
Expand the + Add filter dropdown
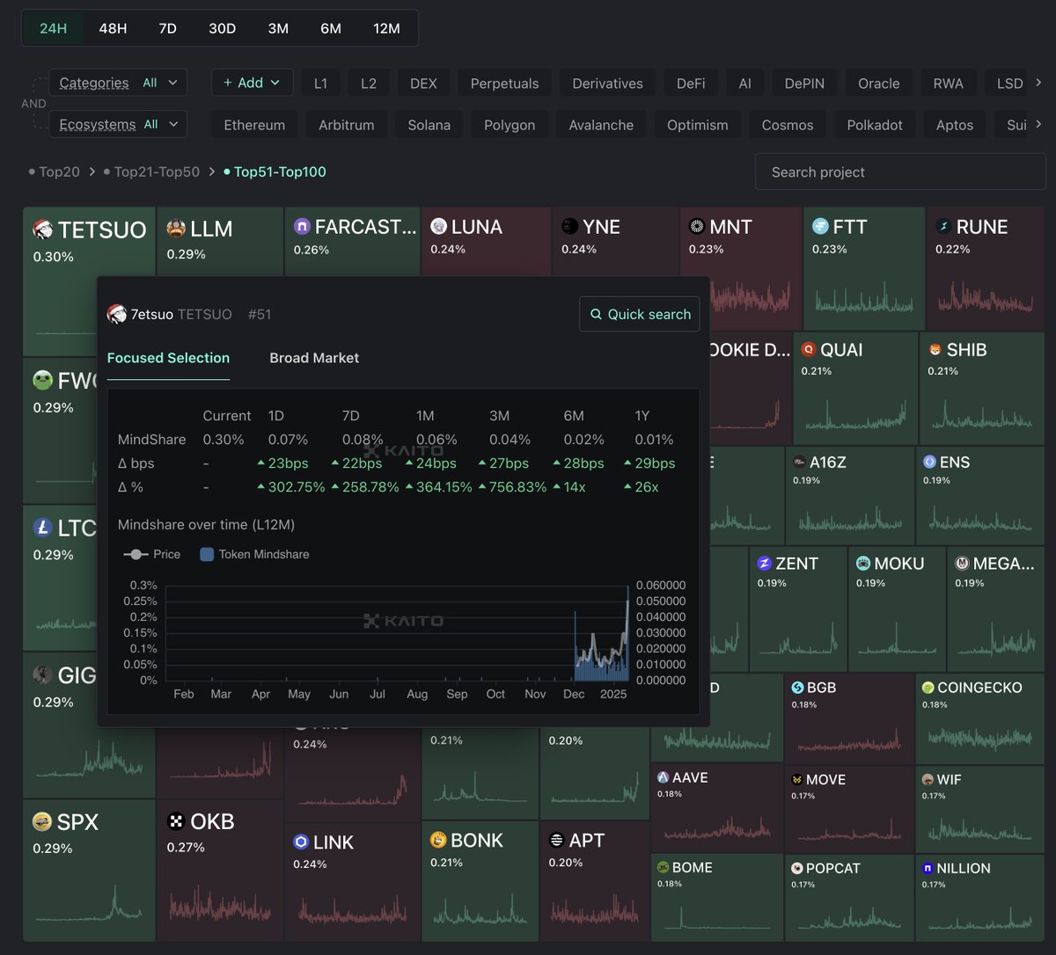pos(252,82)
